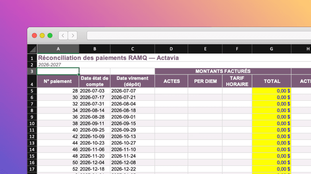Select column F header
This screenshot has width=311, height=174.
pos(237,49)
